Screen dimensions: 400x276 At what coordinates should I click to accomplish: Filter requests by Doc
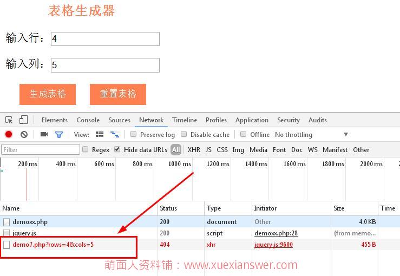(297, 150)
